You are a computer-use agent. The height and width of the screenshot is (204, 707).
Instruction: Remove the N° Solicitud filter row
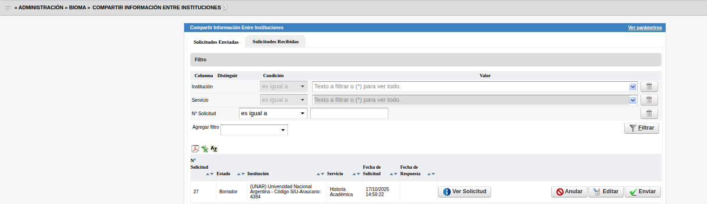[x=649, y=113]
